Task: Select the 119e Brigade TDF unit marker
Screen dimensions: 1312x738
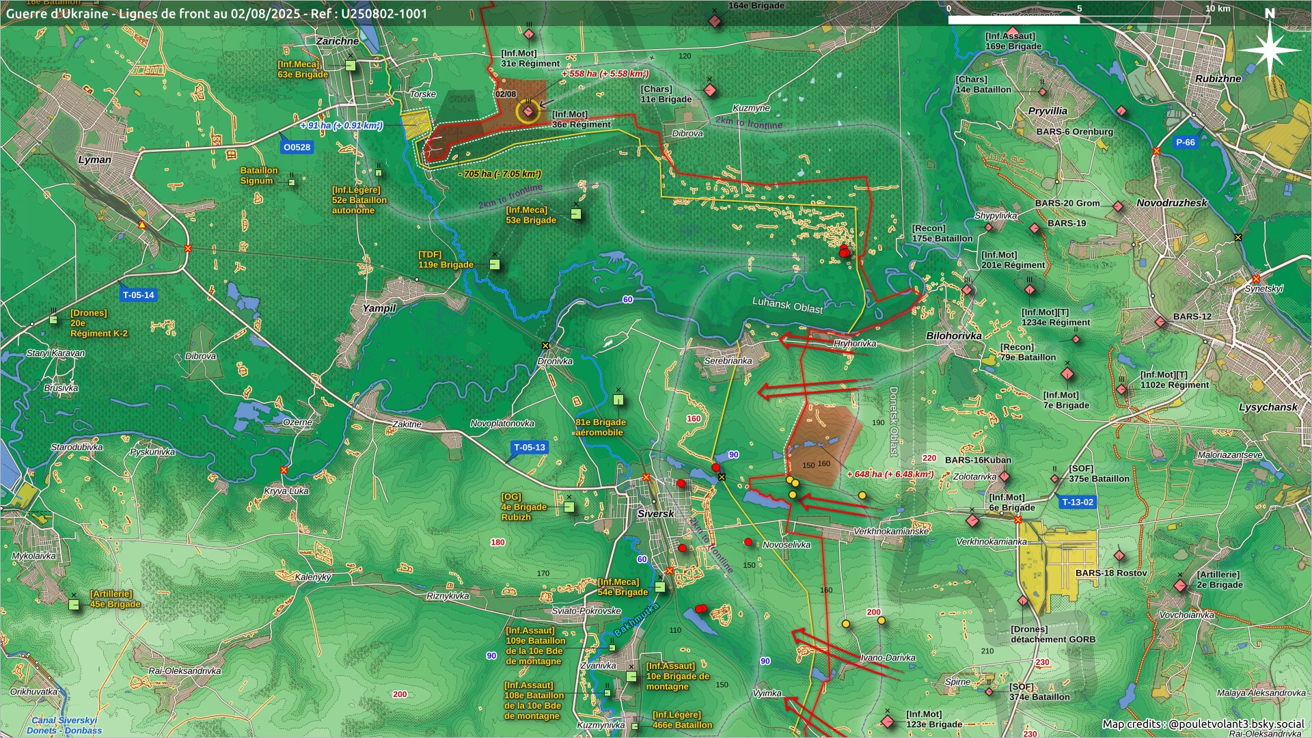Action: click(495, 264)
